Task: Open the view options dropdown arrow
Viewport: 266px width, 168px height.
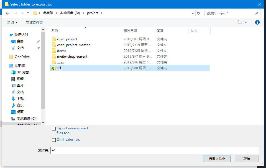Action: 246,22
